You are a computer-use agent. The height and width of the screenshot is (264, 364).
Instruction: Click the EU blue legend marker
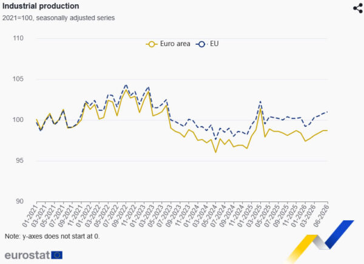(x=201, y=44)
